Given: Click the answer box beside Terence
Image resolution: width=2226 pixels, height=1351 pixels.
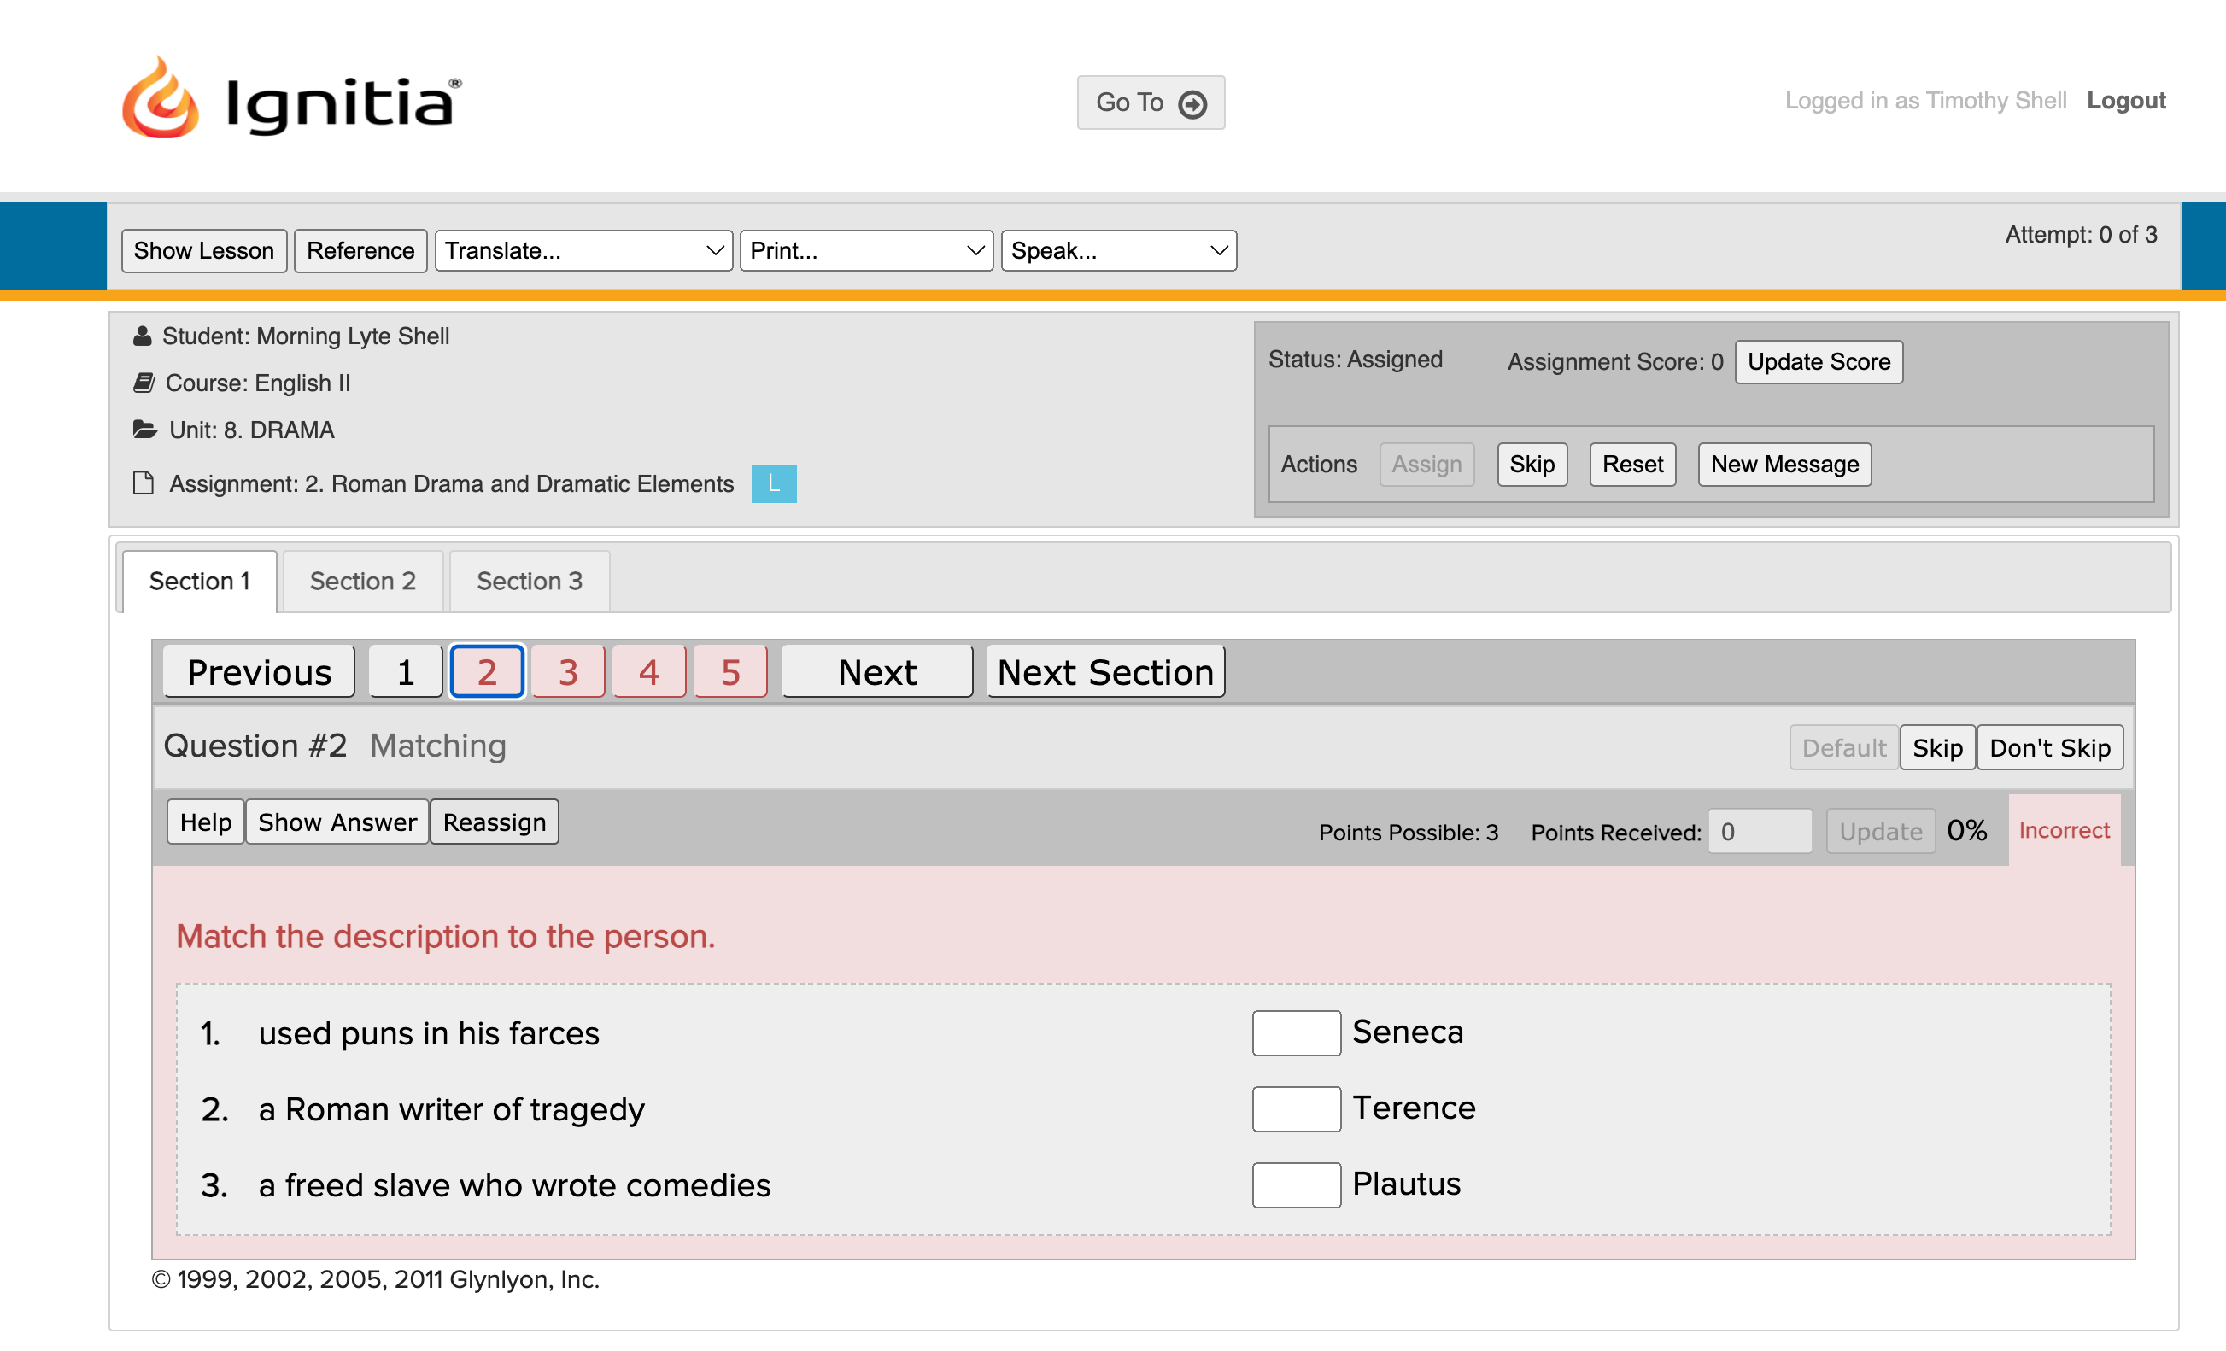Looking at the screenshot, I should 1297,1109.
